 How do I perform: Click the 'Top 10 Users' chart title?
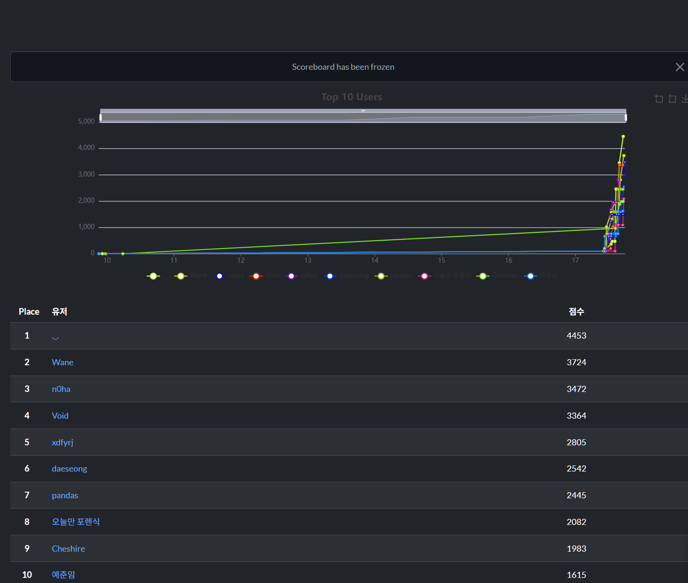(352, 97)
